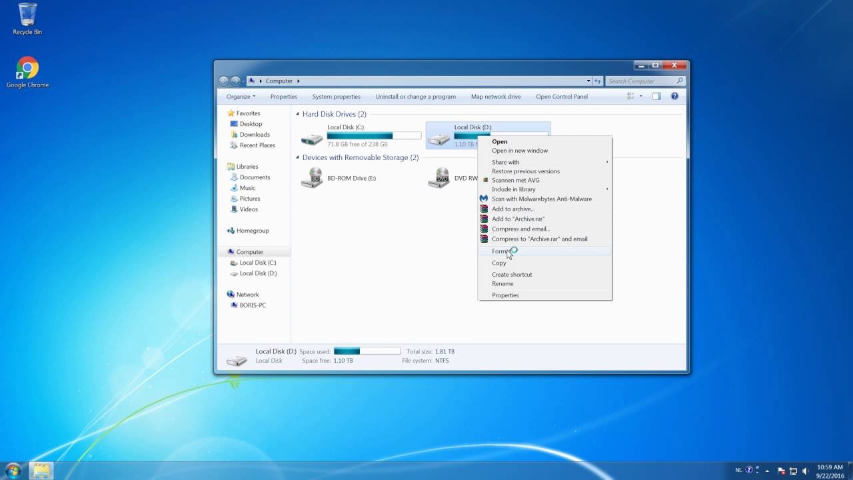This screenshot has width=853, height=480.
Task: Open the Recycle Bin desktop icon
Action: pos(27,19)
